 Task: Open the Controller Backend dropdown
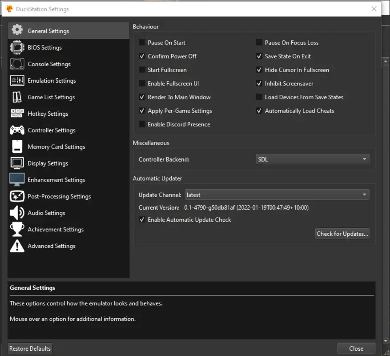[x=312, y=159]
